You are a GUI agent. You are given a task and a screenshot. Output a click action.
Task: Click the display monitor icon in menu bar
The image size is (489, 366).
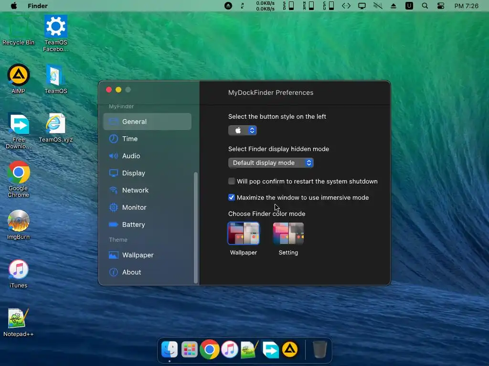tap(362, 6)
